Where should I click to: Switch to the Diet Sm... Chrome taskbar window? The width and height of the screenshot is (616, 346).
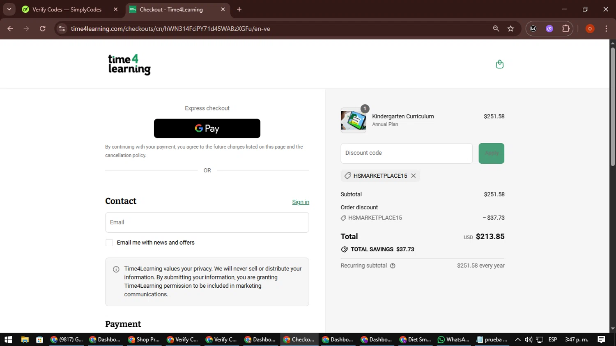click(x=415, y=339)
